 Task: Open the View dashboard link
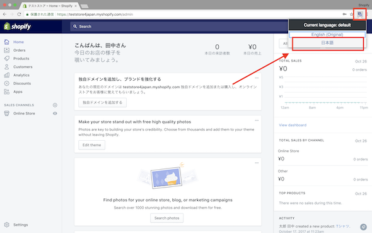pyautogui.click(x=293, y=125)
